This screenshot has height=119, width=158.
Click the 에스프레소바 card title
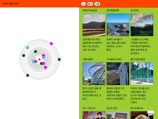137,108
